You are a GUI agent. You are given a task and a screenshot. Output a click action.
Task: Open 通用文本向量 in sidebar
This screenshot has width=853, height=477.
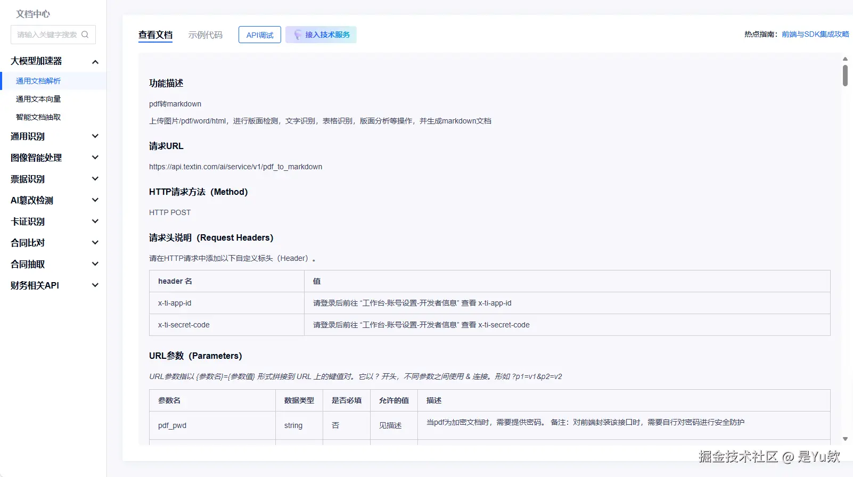(x=38, y=99)
